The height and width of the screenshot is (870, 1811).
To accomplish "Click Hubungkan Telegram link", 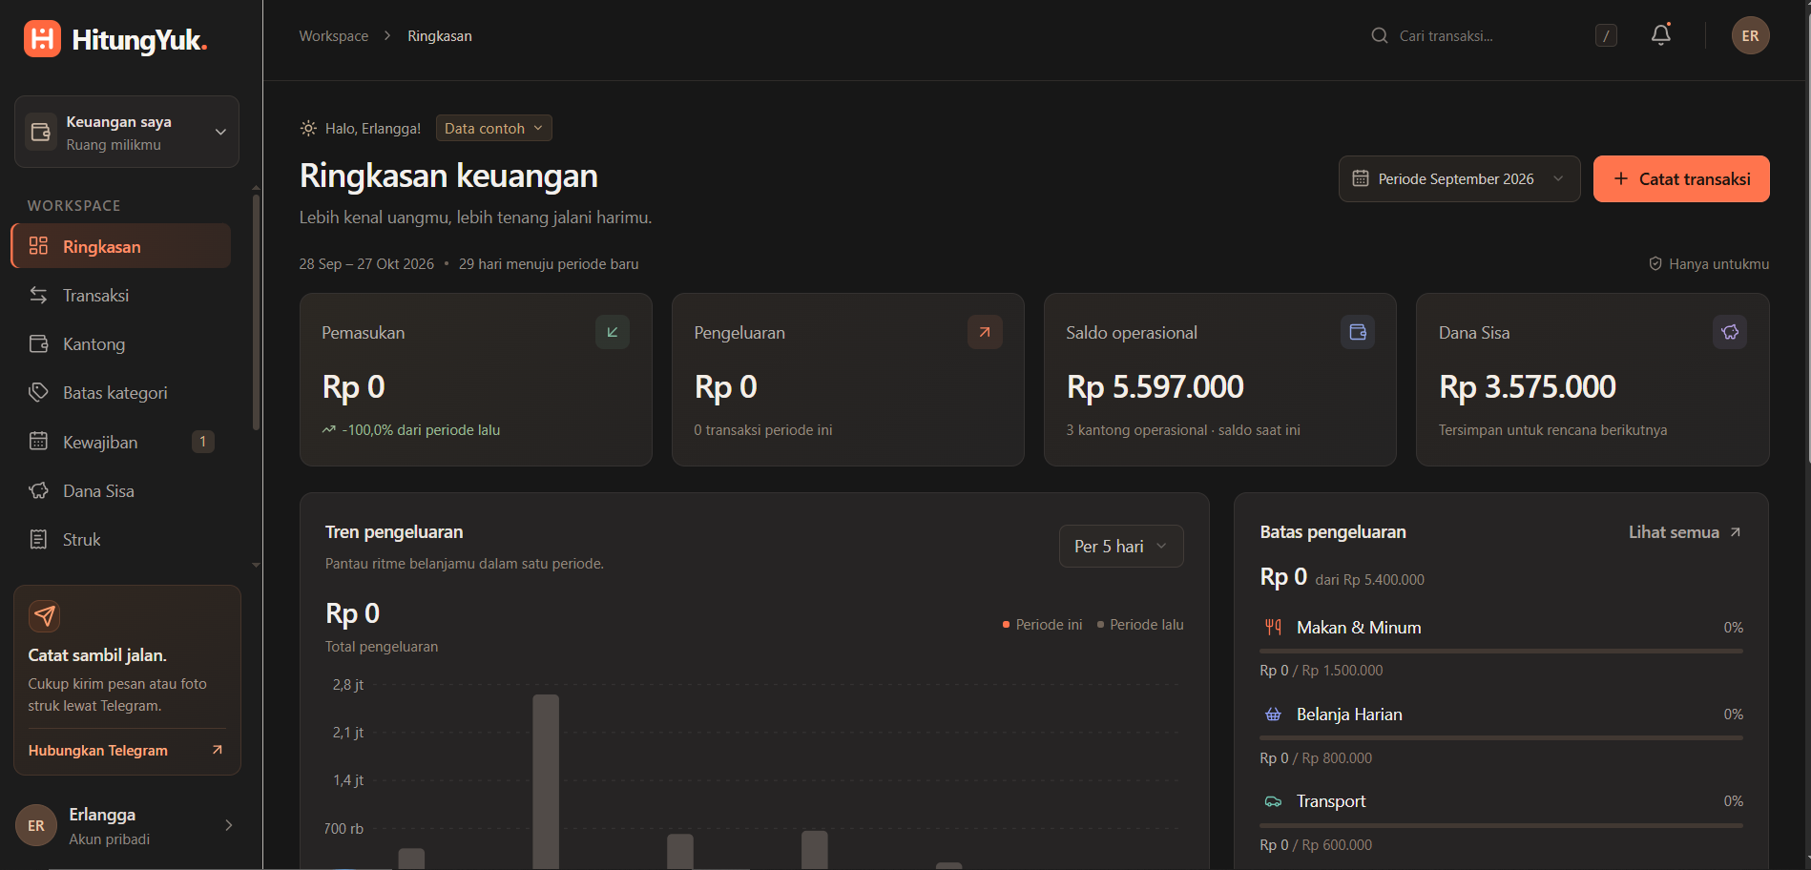I will pyautogui.click(x=126, y=750).
